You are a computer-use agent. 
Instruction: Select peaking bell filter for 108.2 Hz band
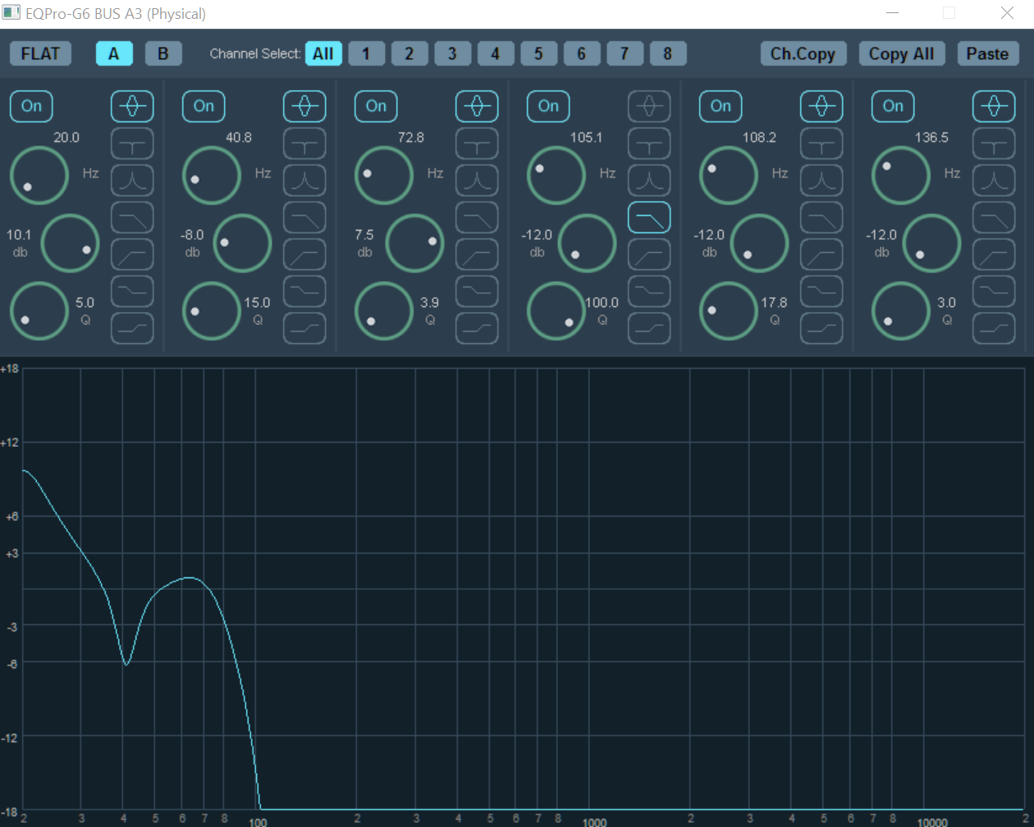(x=821, y=106)
